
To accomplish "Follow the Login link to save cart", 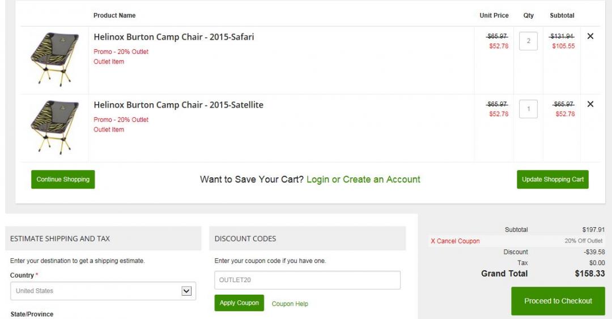I will click(x=318, y=180).
